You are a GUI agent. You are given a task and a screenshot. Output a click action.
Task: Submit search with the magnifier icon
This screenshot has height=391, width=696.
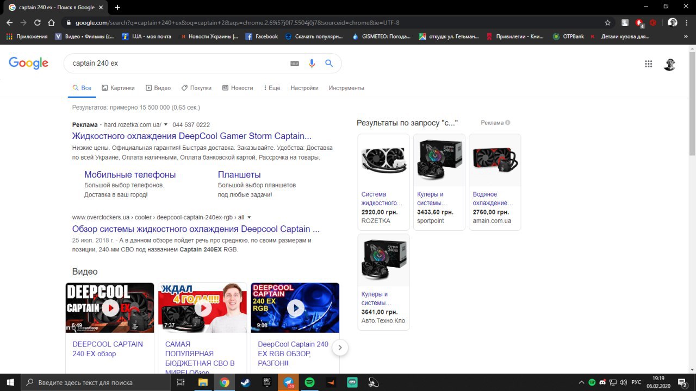coord(329,63)
